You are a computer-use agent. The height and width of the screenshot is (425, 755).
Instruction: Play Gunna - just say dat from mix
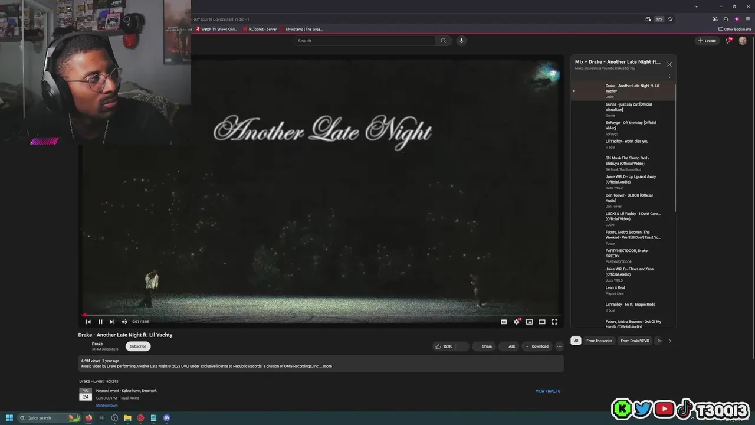click(623, 109)
